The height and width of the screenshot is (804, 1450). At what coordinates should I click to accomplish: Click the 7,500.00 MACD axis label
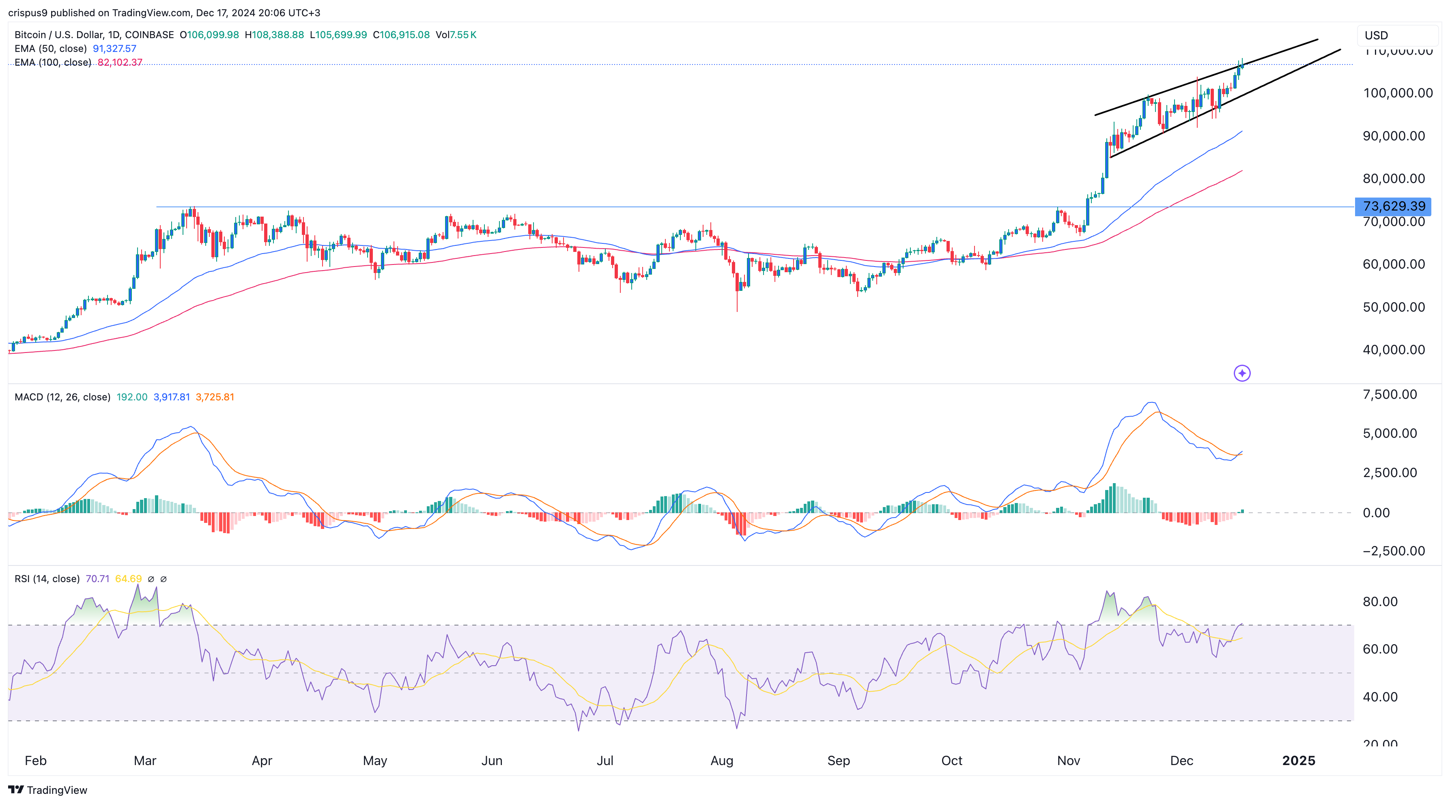(x=1390, y=394)
